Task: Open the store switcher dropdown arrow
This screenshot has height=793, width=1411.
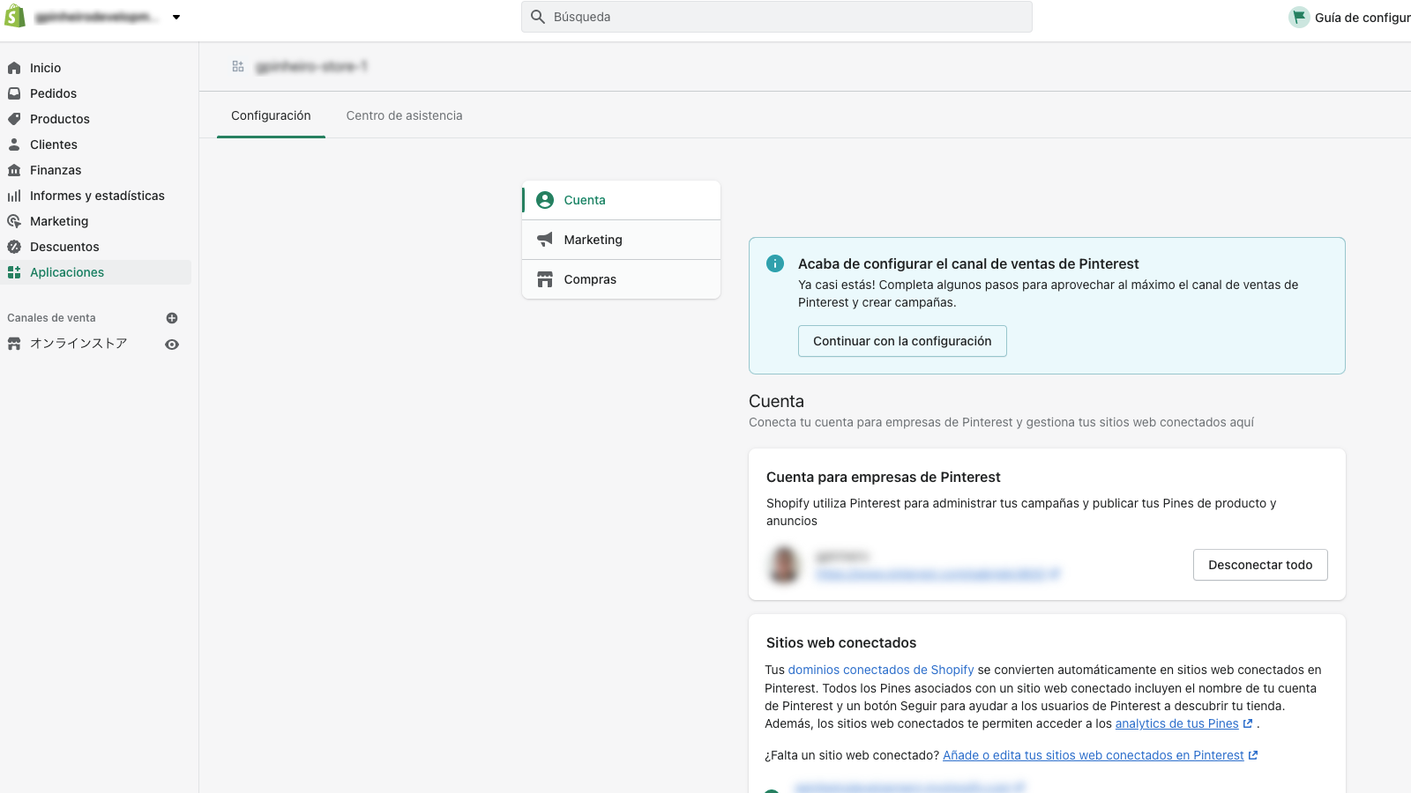Action: click(176, 17)
